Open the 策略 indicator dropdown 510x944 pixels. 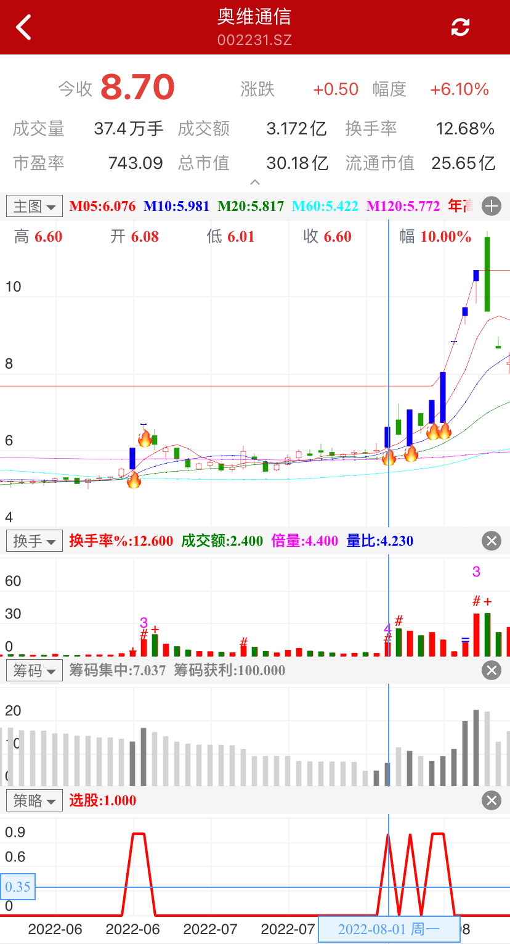click(34, 800)
